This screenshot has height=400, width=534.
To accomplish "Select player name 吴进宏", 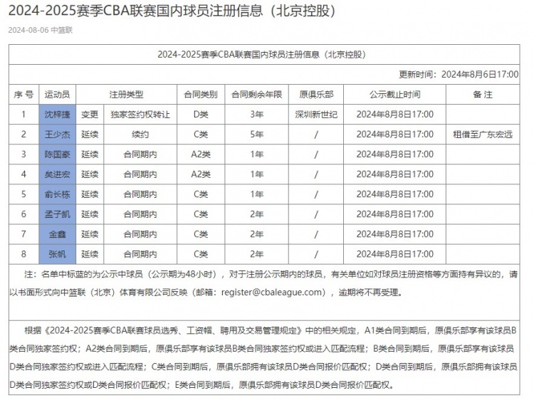I will 57,174.
